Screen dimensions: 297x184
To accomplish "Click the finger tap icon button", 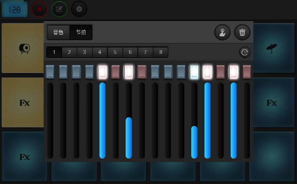I will (222, 32).
